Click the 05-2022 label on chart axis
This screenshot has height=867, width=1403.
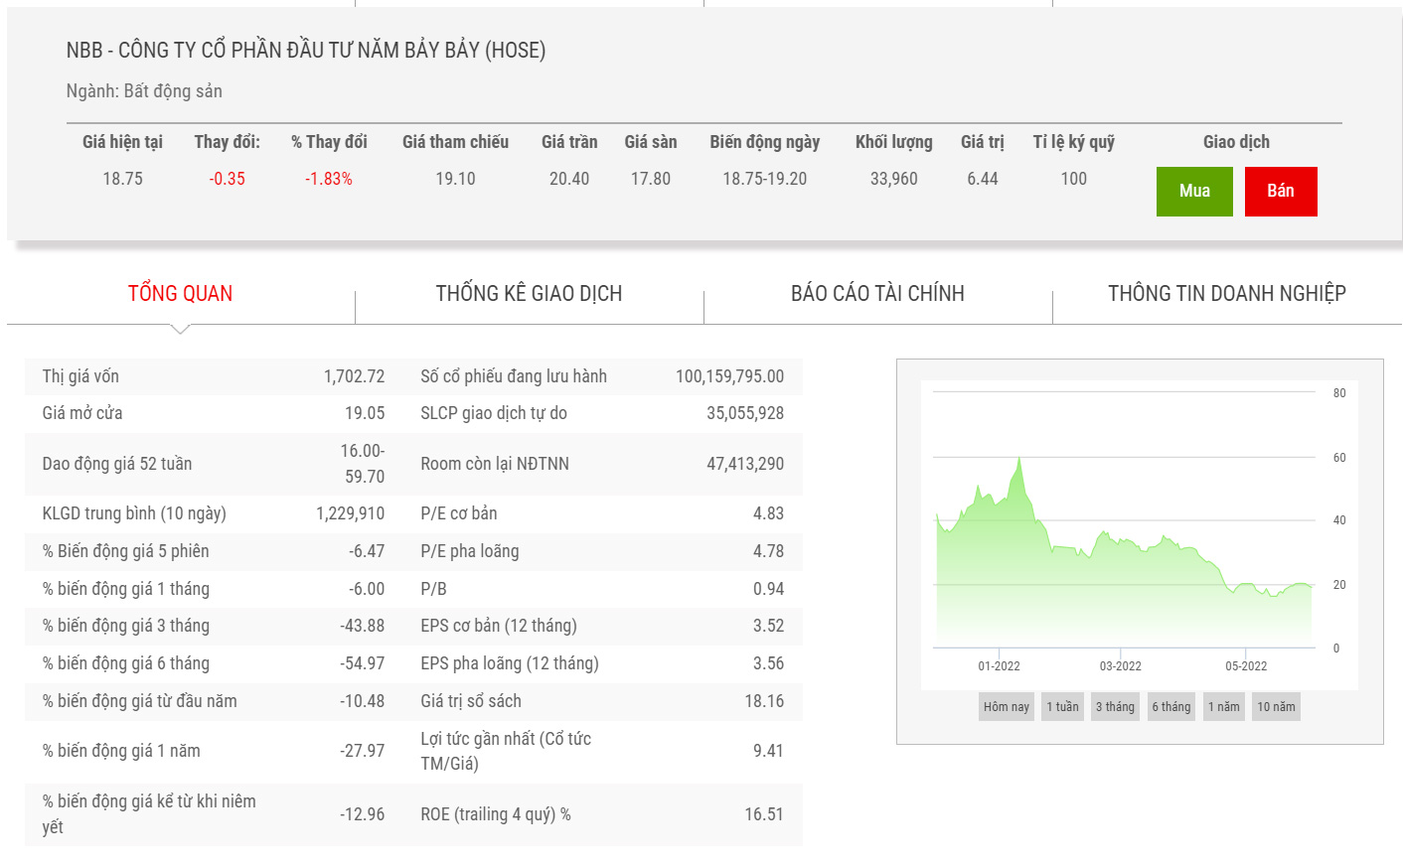[x=1245, y=666]
